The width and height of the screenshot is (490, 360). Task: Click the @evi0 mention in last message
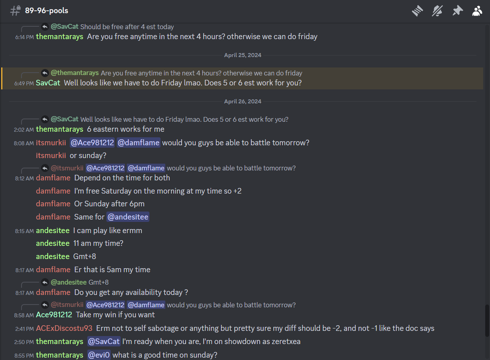pyautogui.click(x=99, y=355)
